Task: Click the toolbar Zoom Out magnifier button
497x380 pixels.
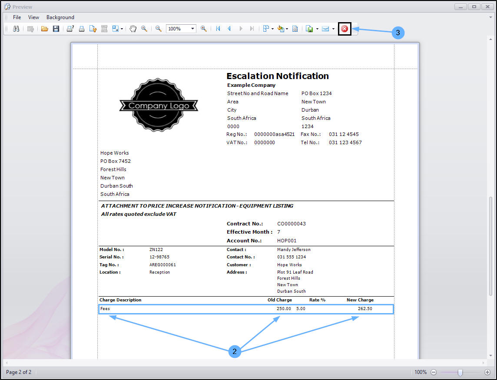Action: click(159, 29)
